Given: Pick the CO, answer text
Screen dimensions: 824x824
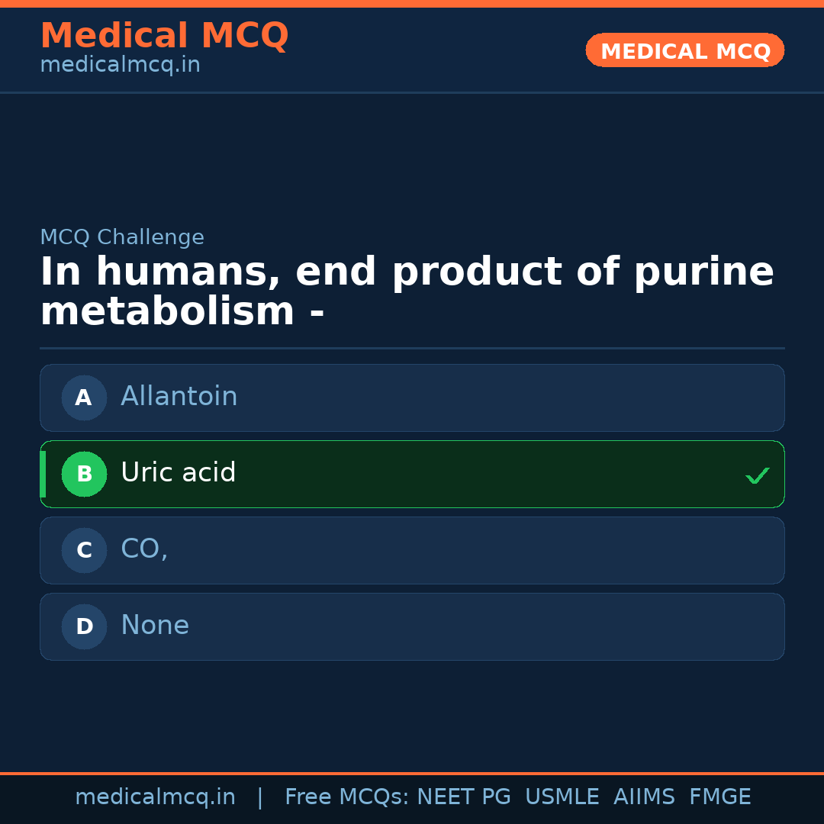Looking at the screenshot, I should coord(144,549).
